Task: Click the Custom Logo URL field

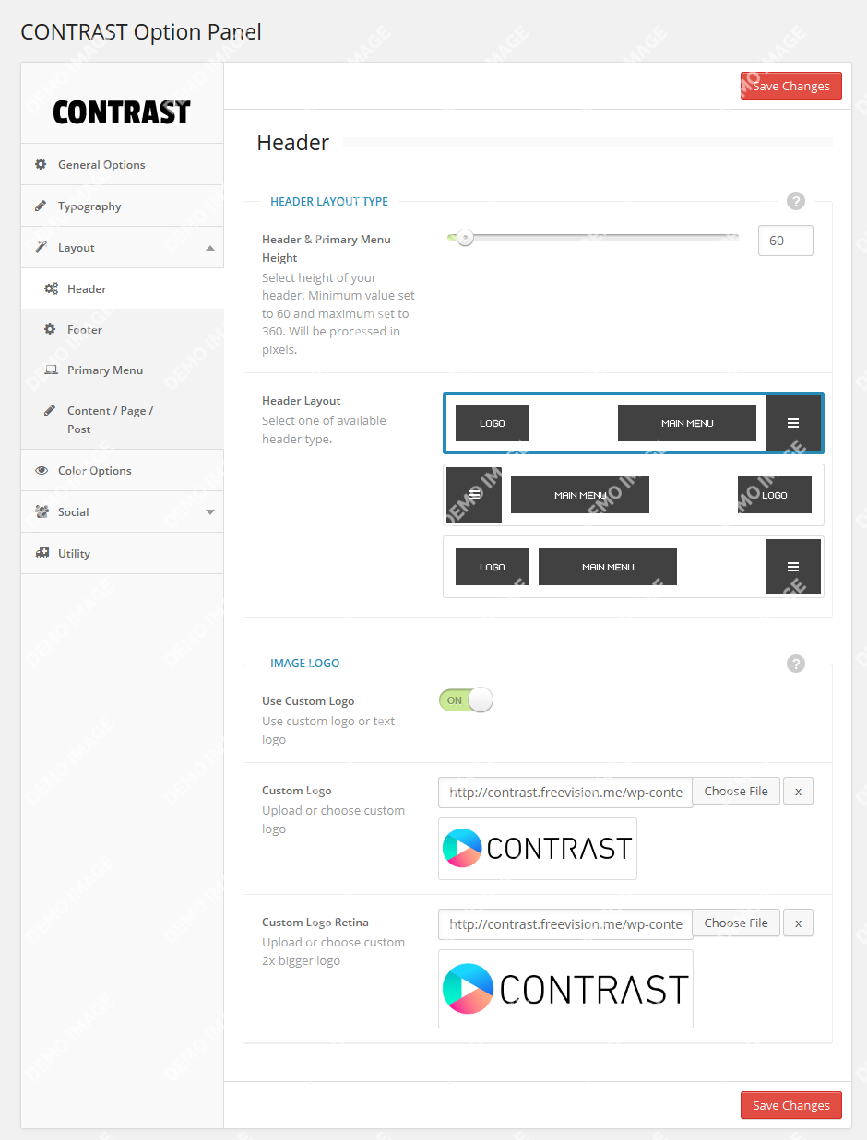Action: point(565,792)
